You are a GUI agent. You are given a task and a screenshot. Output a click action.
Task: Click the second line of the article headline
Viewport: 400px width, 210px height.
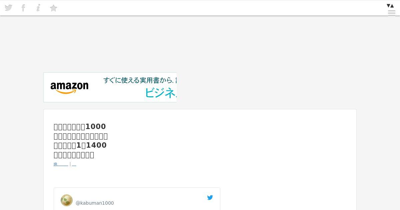pyautogui.click(x=81, y=136)
